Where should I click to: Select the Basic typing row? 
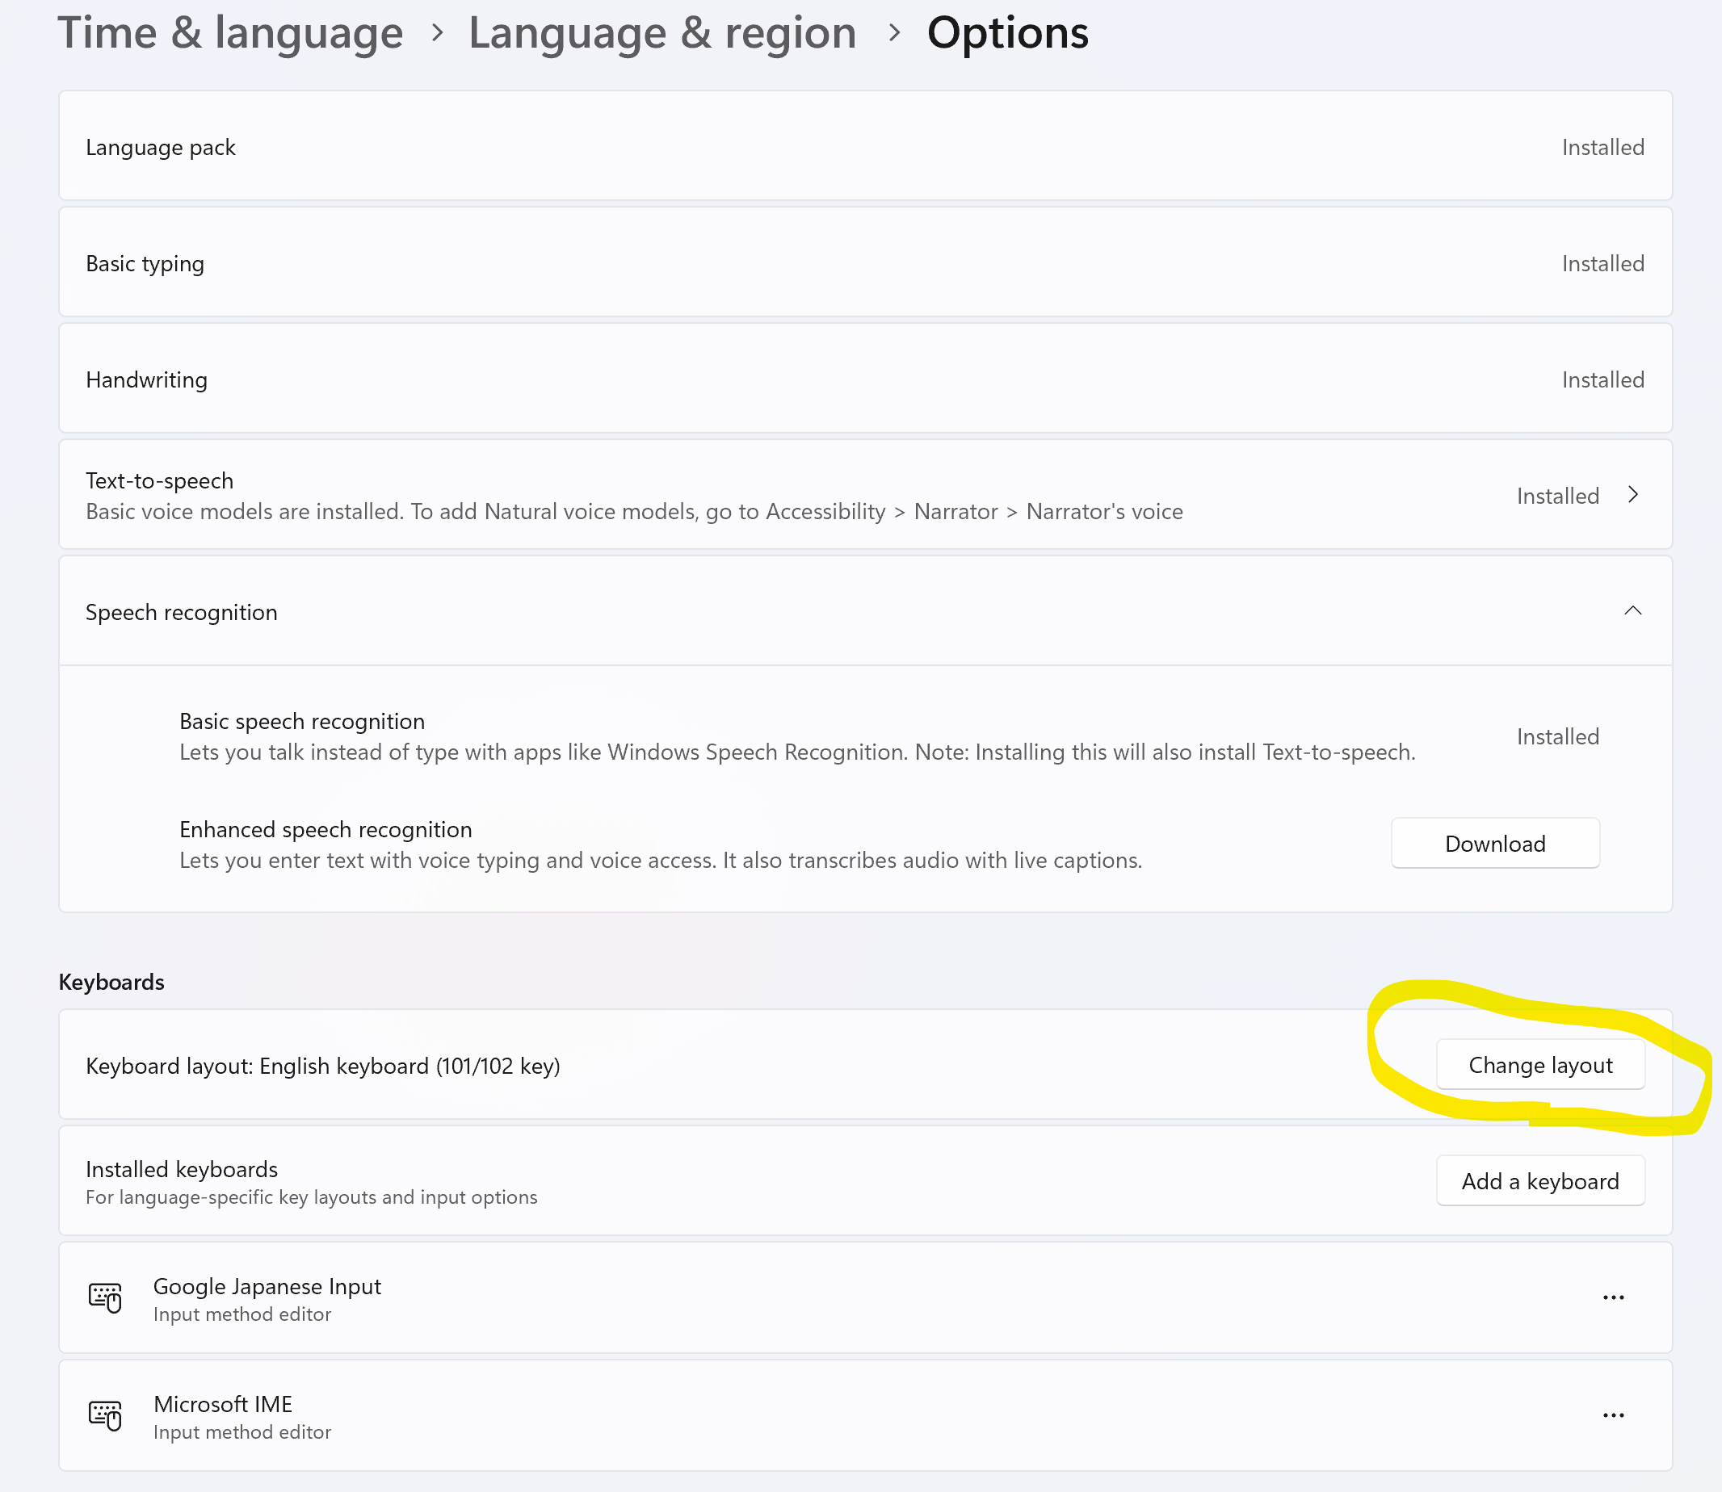coord(145,264)
